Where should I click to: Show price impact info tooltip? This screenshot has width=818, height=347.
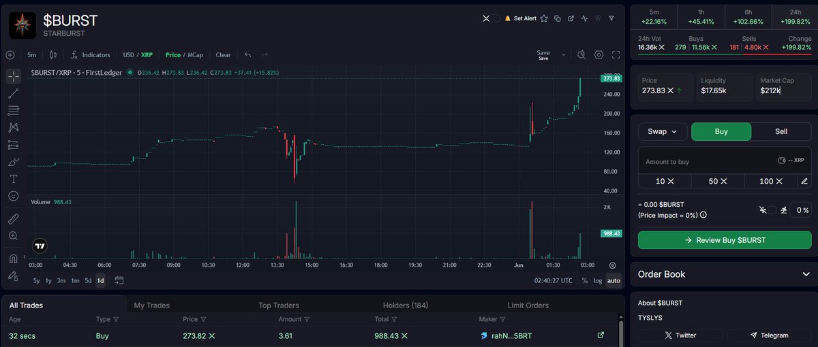pyautogui.click(x=703, y=215)
